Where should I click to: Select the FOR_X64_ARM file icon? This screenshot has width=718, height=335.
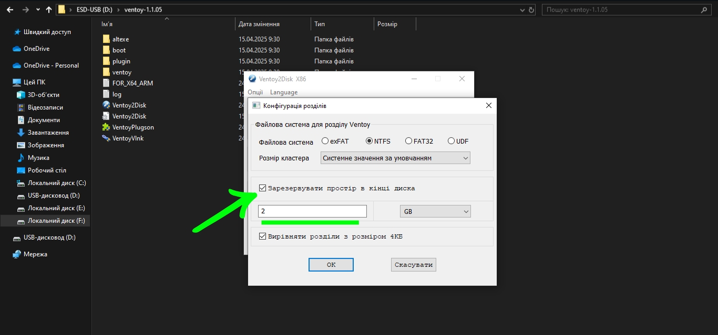click(x=107, y=83)
